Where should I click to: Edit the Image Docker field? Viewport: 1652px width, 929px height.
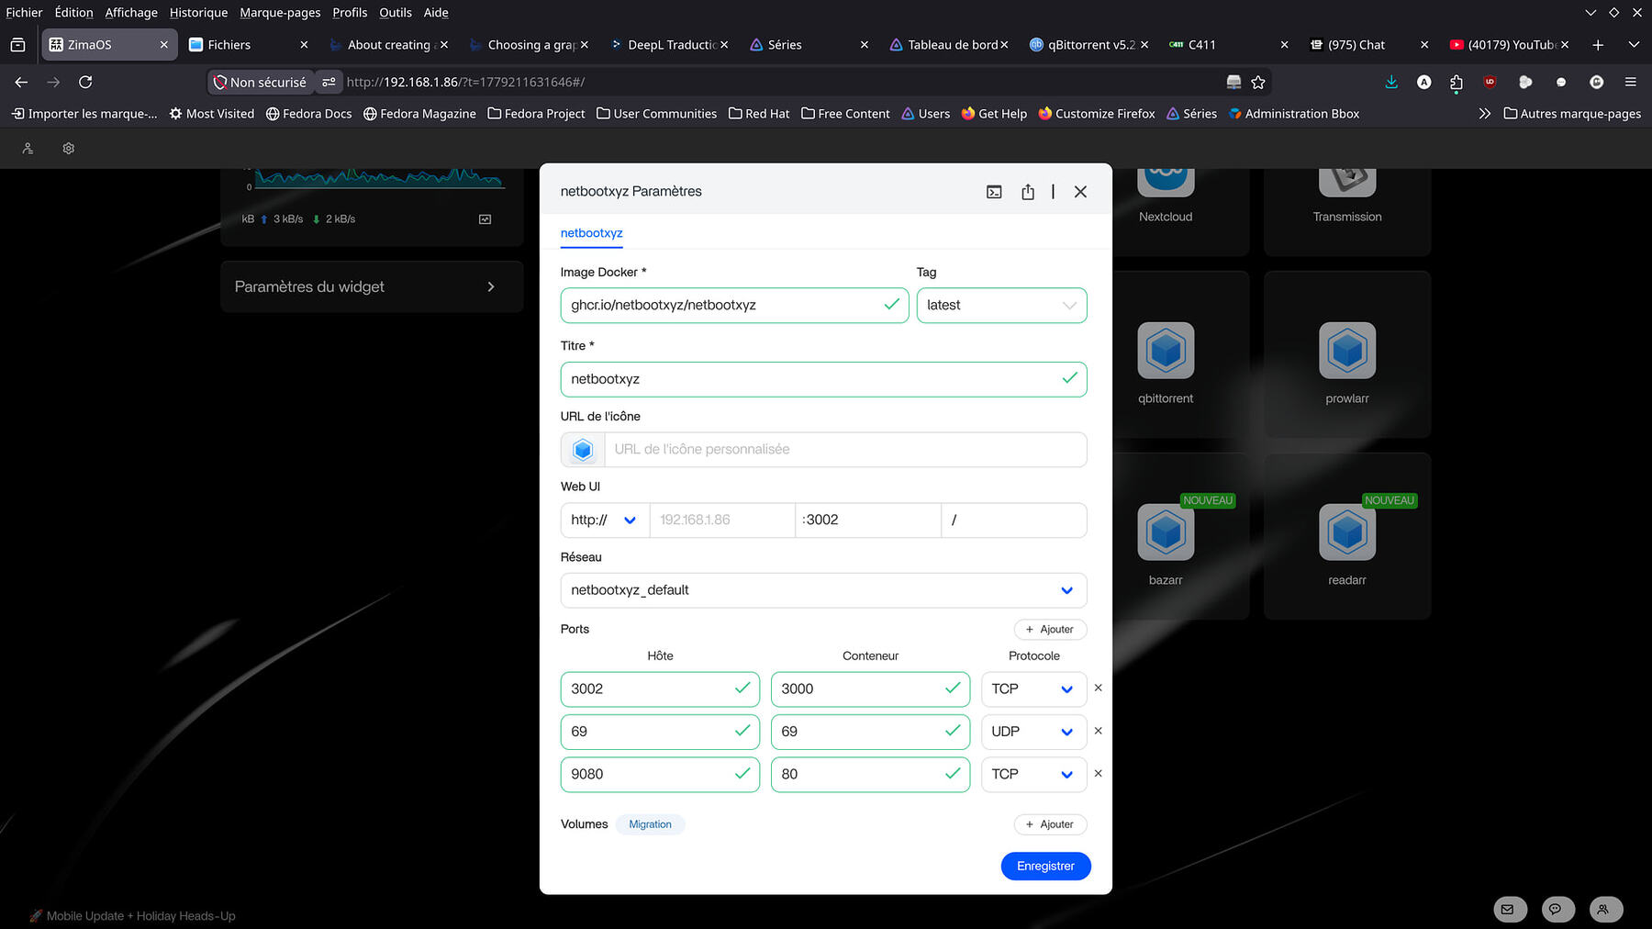click(x=734, y=305)
